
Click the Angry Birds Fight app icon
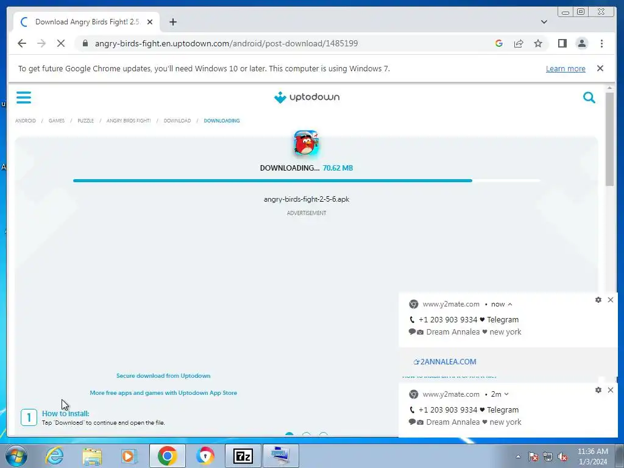point(306,143)
